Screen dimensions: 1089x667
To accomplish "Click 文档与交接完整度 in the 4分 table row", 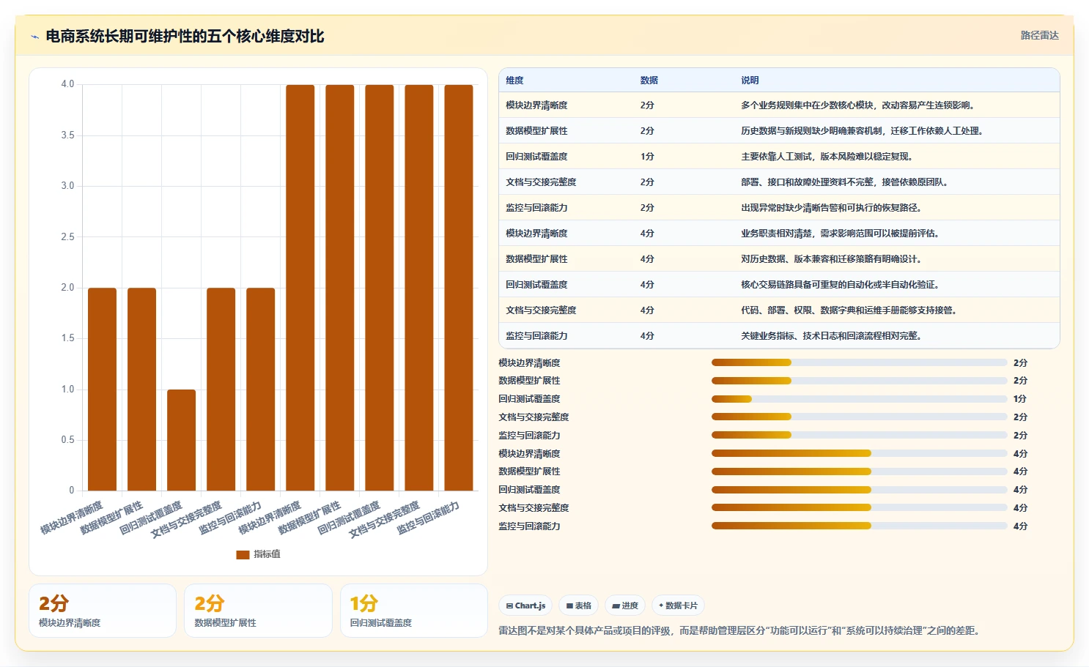I will [x=541, y=310].
